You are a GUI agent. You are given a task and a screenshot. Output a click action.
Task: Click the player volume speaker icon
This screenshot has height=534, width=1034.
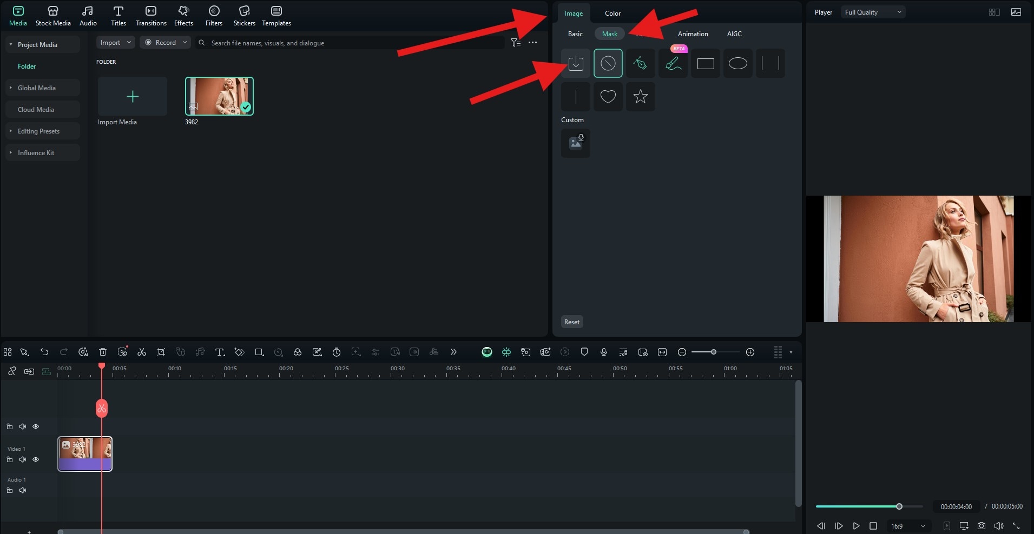point(999,526)
